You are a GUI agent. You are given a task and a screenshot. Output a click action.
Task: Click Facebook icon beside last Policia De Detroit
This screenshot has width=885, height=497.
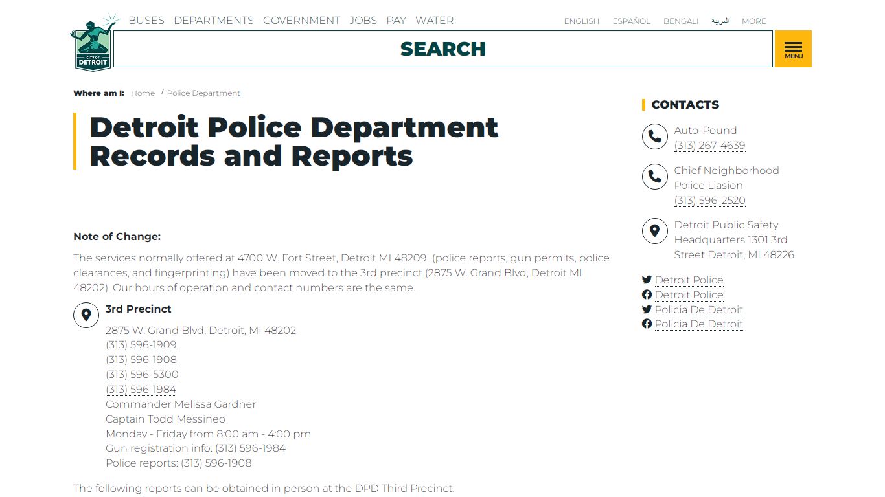click(x=647, y=324)
